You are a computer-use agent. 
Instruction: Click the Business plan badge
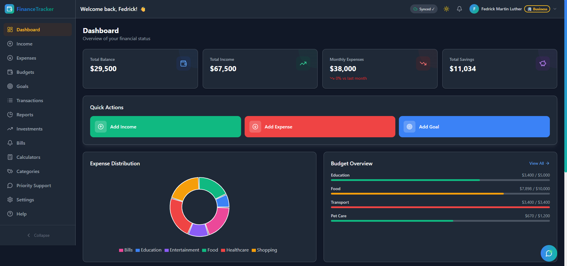(x=537, y=9)
